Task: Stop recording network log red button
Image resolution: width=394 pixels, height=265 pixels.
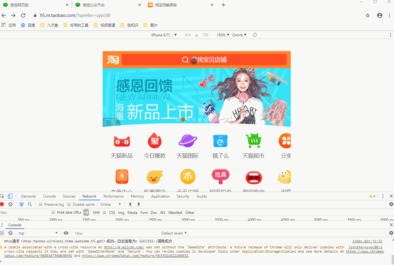Action: tap(2, 204)
